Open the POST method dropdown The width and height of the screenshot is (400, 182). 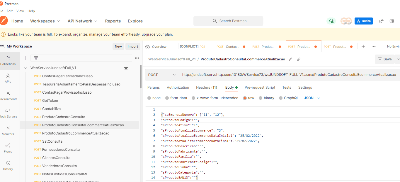point(162,75)
